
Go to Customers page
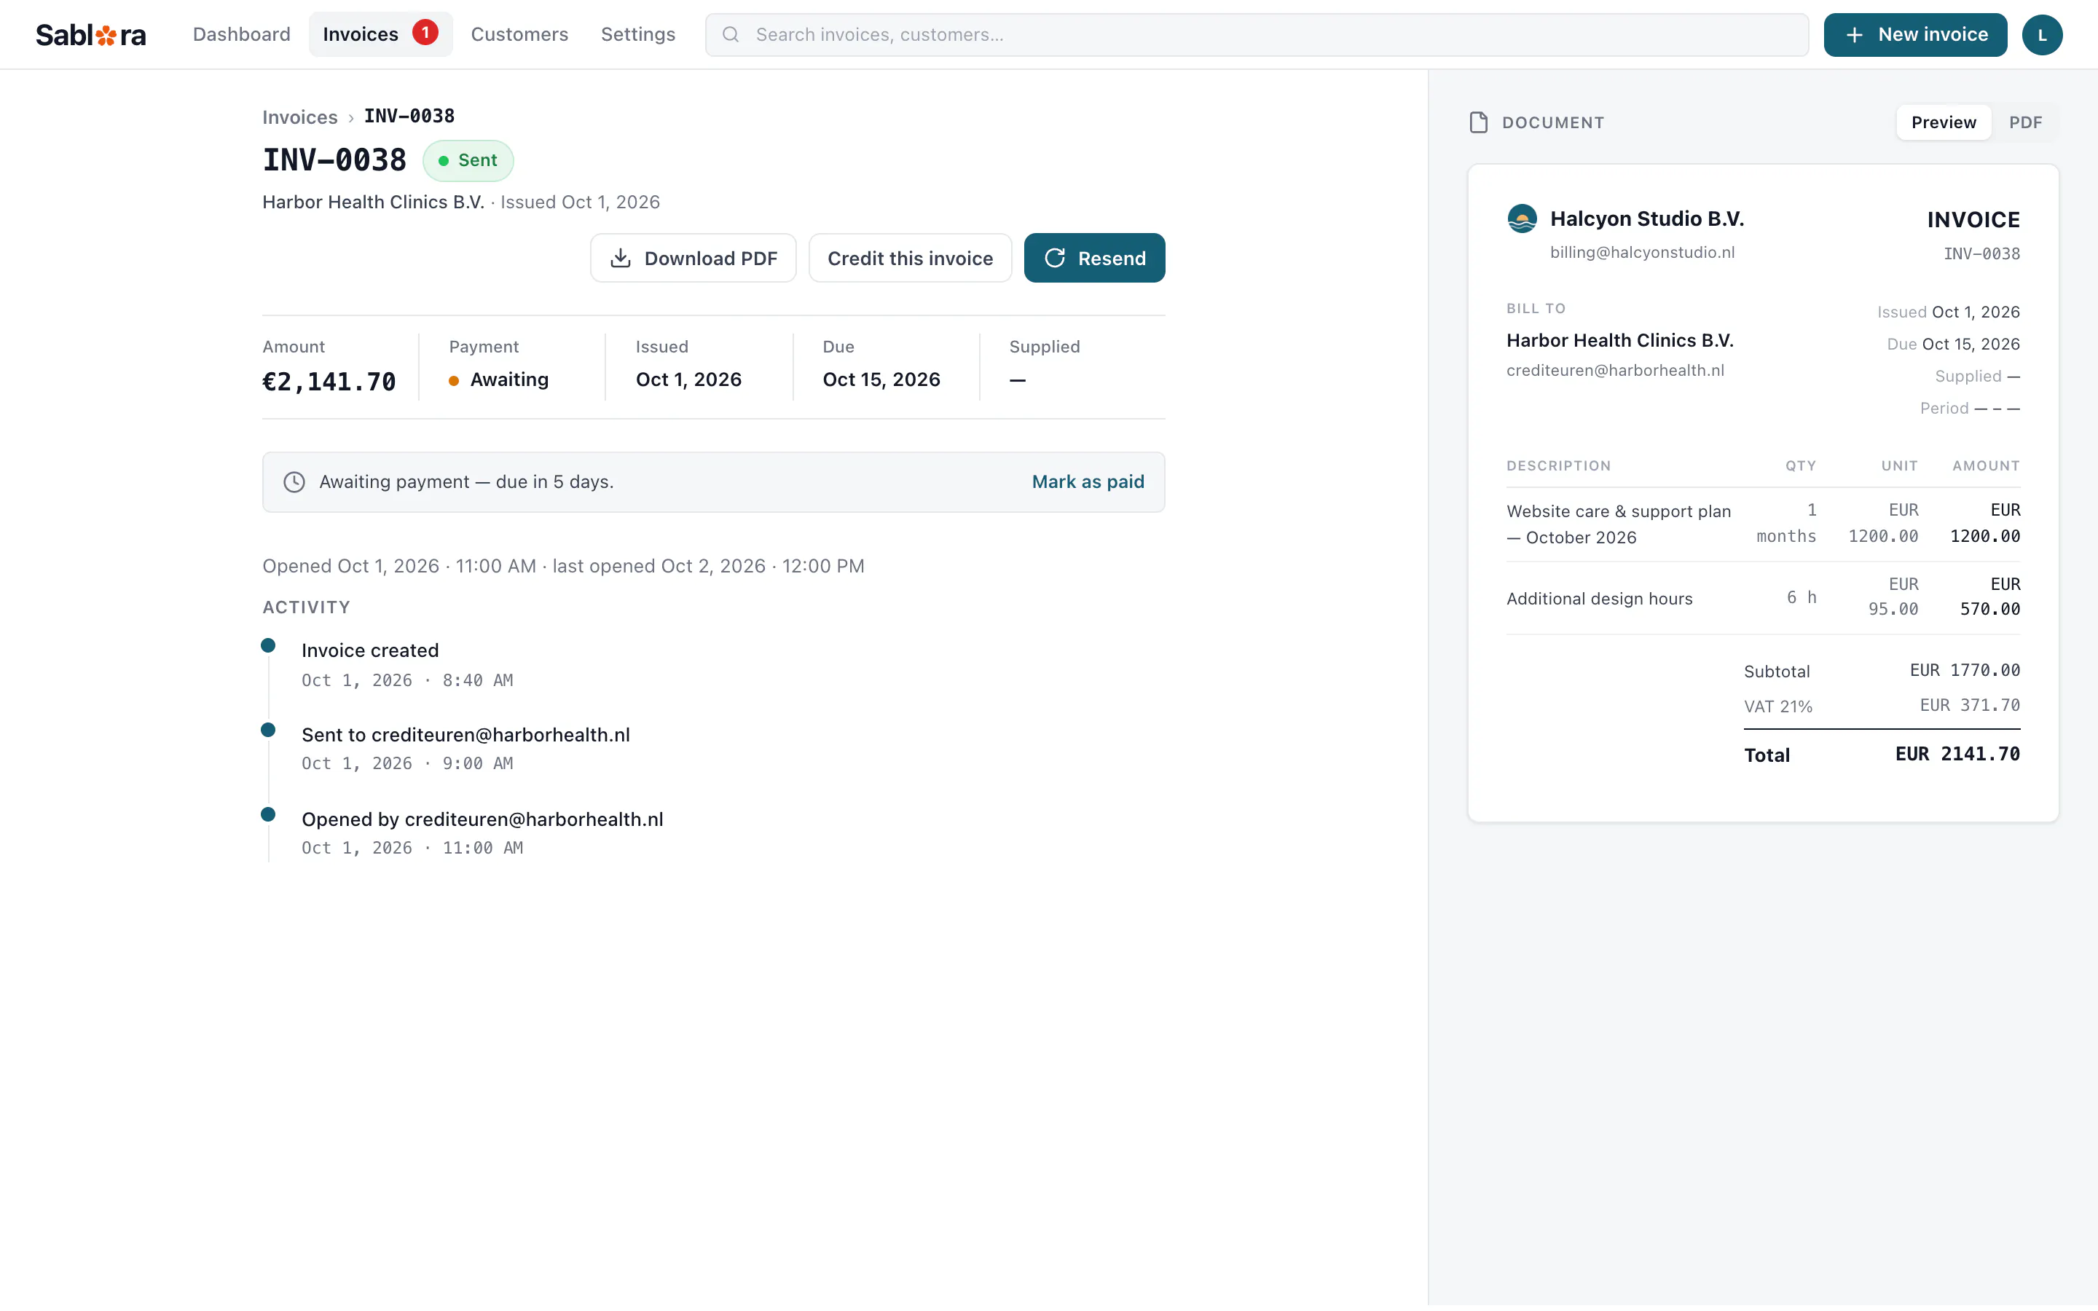[519, 35]
